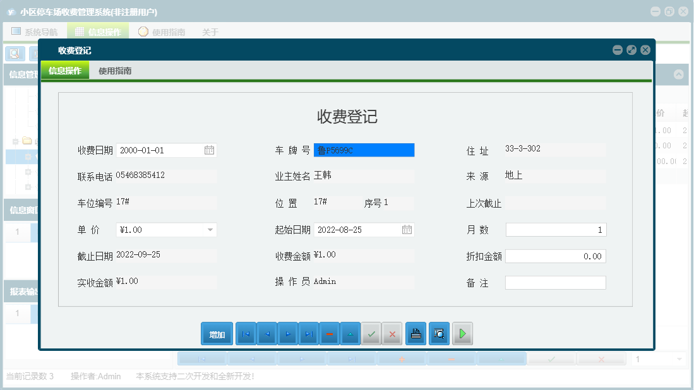Confirm changes with the green checkmark icon
Screen dimensions: 694x390
[371, 334]
